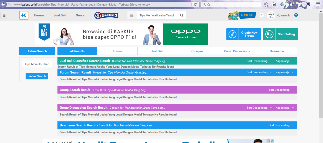Select the All Results tab
The image size is (323, 143).
tap(77, 51)
